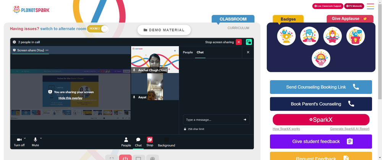Click the clipboard icon on Give student feedback
Image resolution: width=382 pixels, height=160 pixels.
[350, 142]
